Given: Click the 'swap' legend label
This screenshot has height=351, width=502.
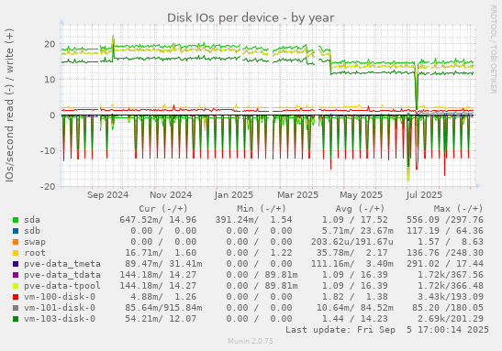Looking at the screenshot, I should point(35,242).
